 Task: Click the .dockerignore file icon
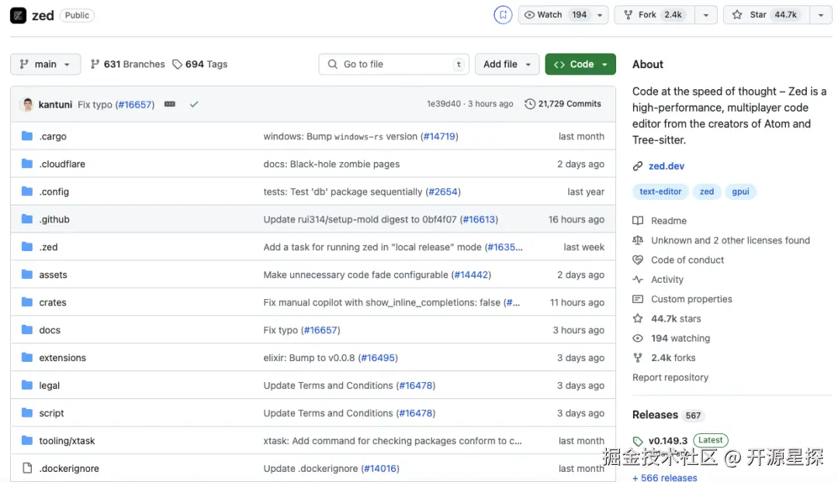(27, 468)
